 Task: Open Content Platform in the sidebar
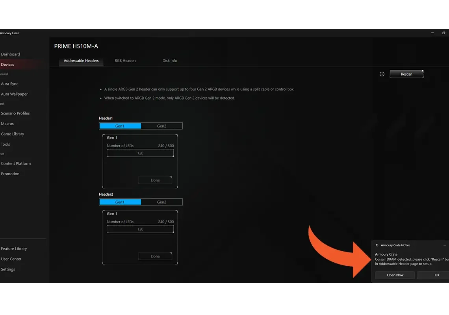[16, 163]
